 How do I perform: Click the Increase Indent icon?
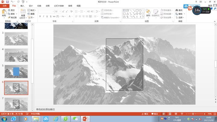tap(92, 11)
